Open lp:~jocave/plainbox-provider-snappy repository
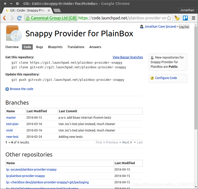Screen dimensions: 198x189 point(31,169)
